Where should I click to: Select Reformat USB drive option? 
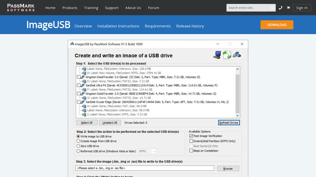coord(78,151)
